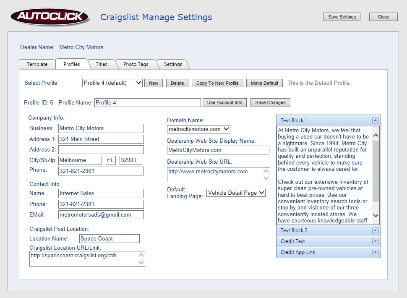
Task: Click the Profile ID: 6 label
Action: pyautogui.click(x=39, y=102)
